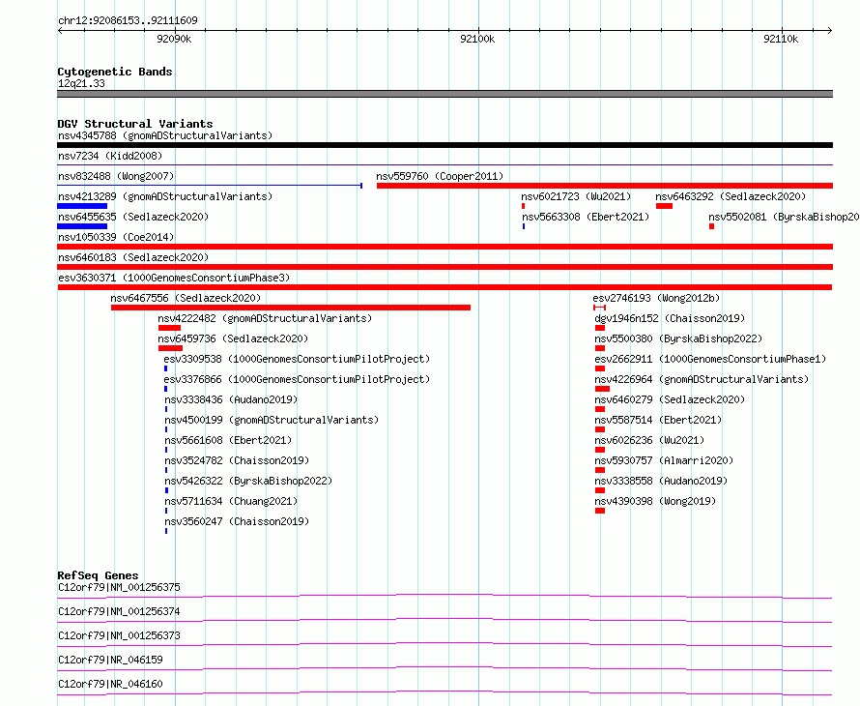This screenshot has width=860, height=706.
Task: Select the black nsv4345788 variant bar
Action: coord(444,145)
